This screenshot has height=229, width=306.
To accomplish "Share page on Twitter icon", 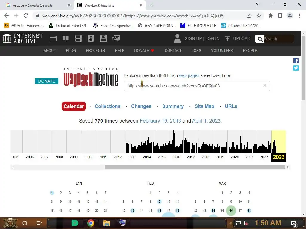I will 296,68.
